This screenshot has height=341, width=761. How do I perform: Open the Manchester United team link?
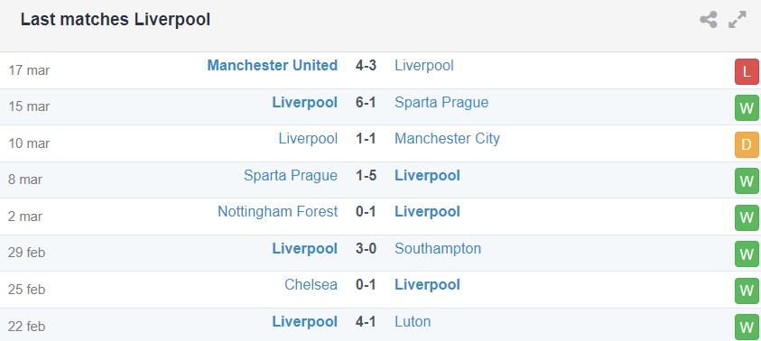[273, 66]
